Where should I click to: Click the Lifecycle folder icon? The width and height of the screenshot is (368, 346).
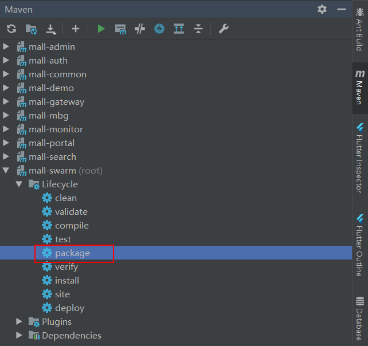coord(34,184)
